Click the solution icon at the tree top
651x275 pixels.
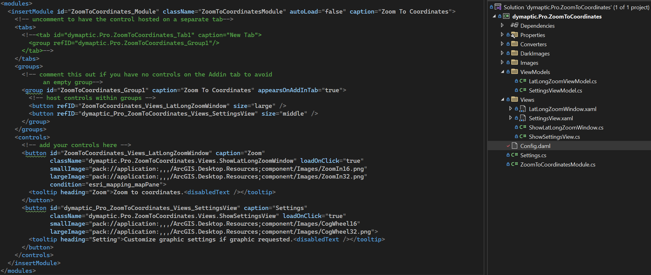(497, 6)
